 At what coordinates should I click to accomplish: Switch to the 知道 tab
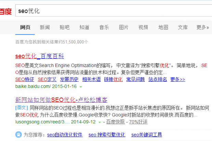(x=84, y=27)
